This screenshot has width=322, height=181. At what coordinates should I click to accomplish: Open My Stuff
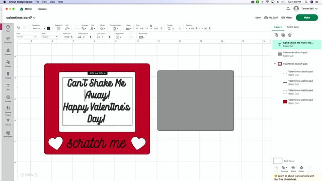(271, 18)
